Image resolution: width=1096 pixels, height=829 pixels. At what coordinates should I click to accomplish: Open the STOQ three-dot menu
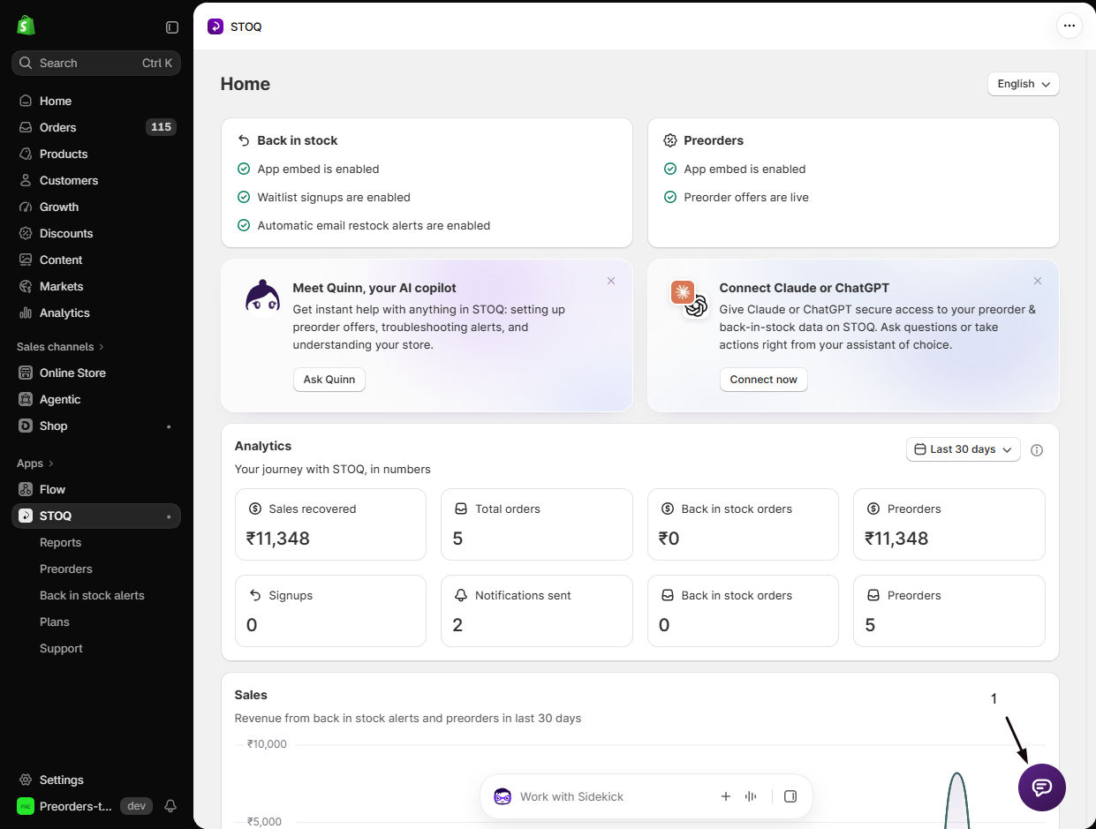coord(1070,26)
